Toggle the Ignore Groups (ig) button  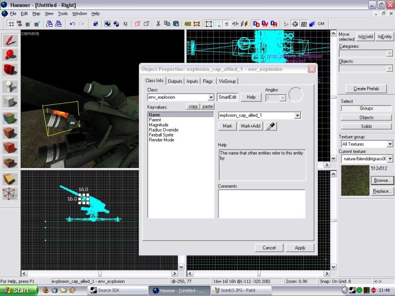(x=125, y=24)
